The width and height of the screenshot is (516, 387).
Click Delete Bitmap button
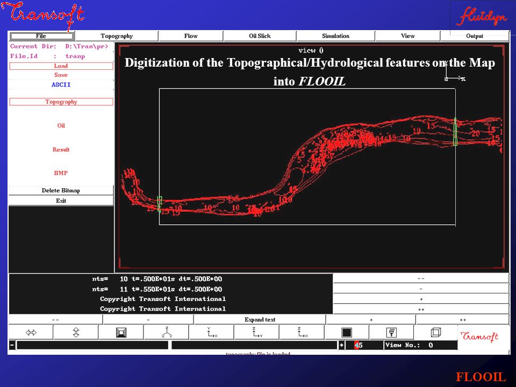tap(61, 190)
